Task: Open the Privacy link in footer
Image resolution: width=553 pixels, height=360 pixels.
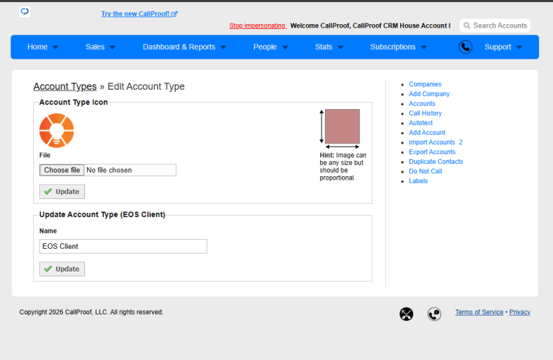Action: pos(520,312)
